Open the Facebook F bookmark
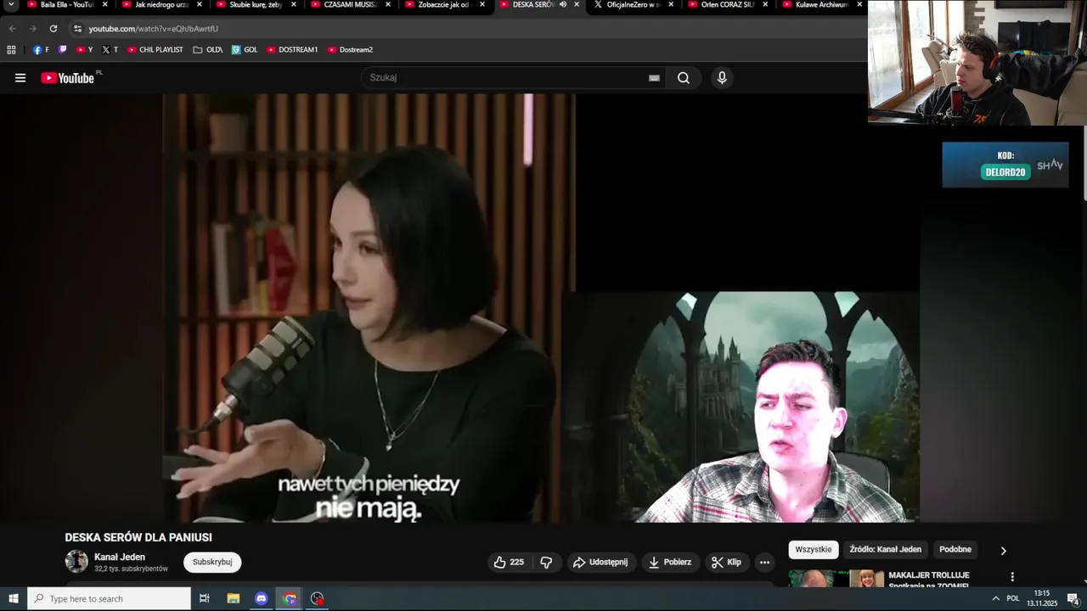The image size is (1087, 611). coord(41,50)
